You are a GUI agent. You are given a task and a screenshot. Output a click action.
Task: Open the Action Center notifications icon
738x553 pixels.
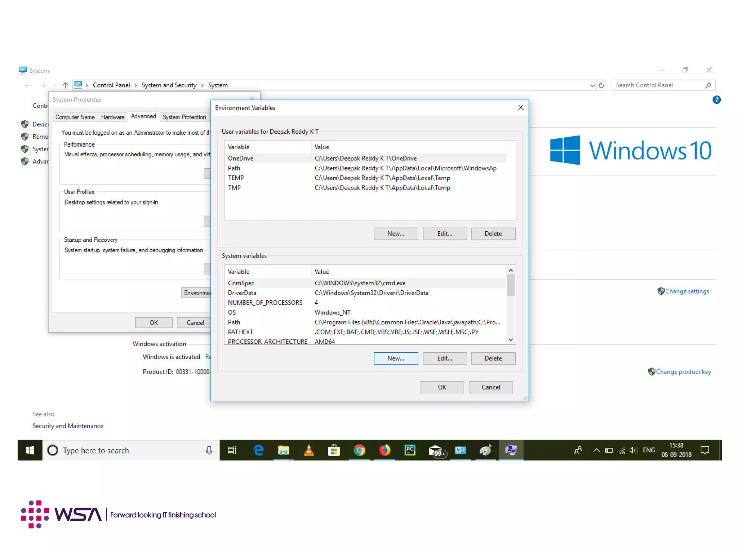tap(705, 450)
